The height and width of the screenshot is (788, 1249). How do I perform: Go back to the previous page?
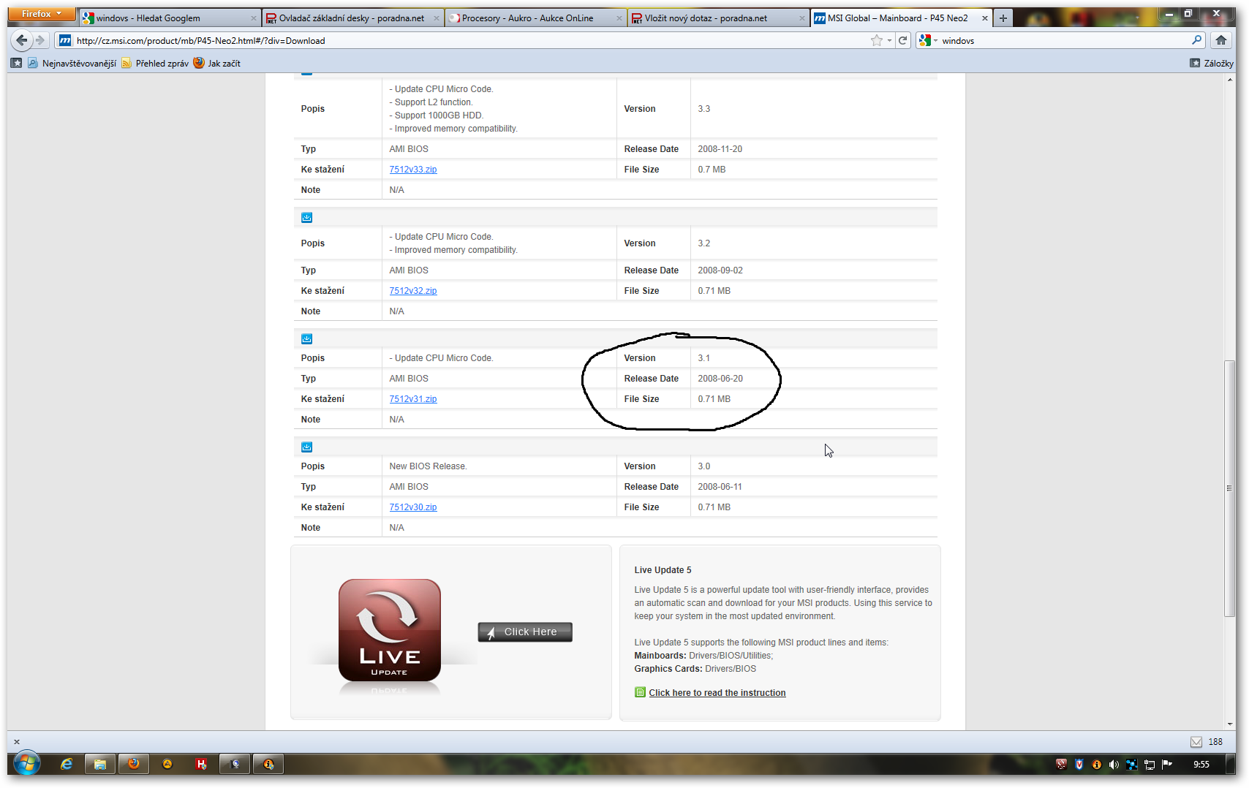(x=22, y=40)
